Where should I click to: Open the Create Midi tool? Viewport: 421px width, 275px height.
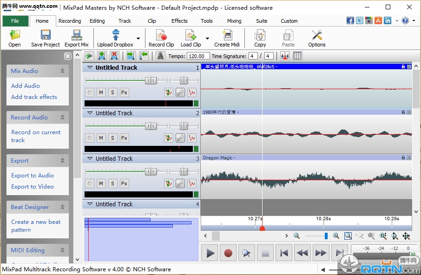[x=227, y=38]
